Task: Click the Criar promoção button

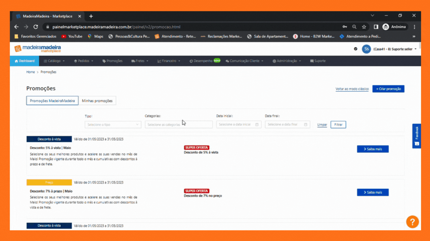Action: click(x=388, y=89)
